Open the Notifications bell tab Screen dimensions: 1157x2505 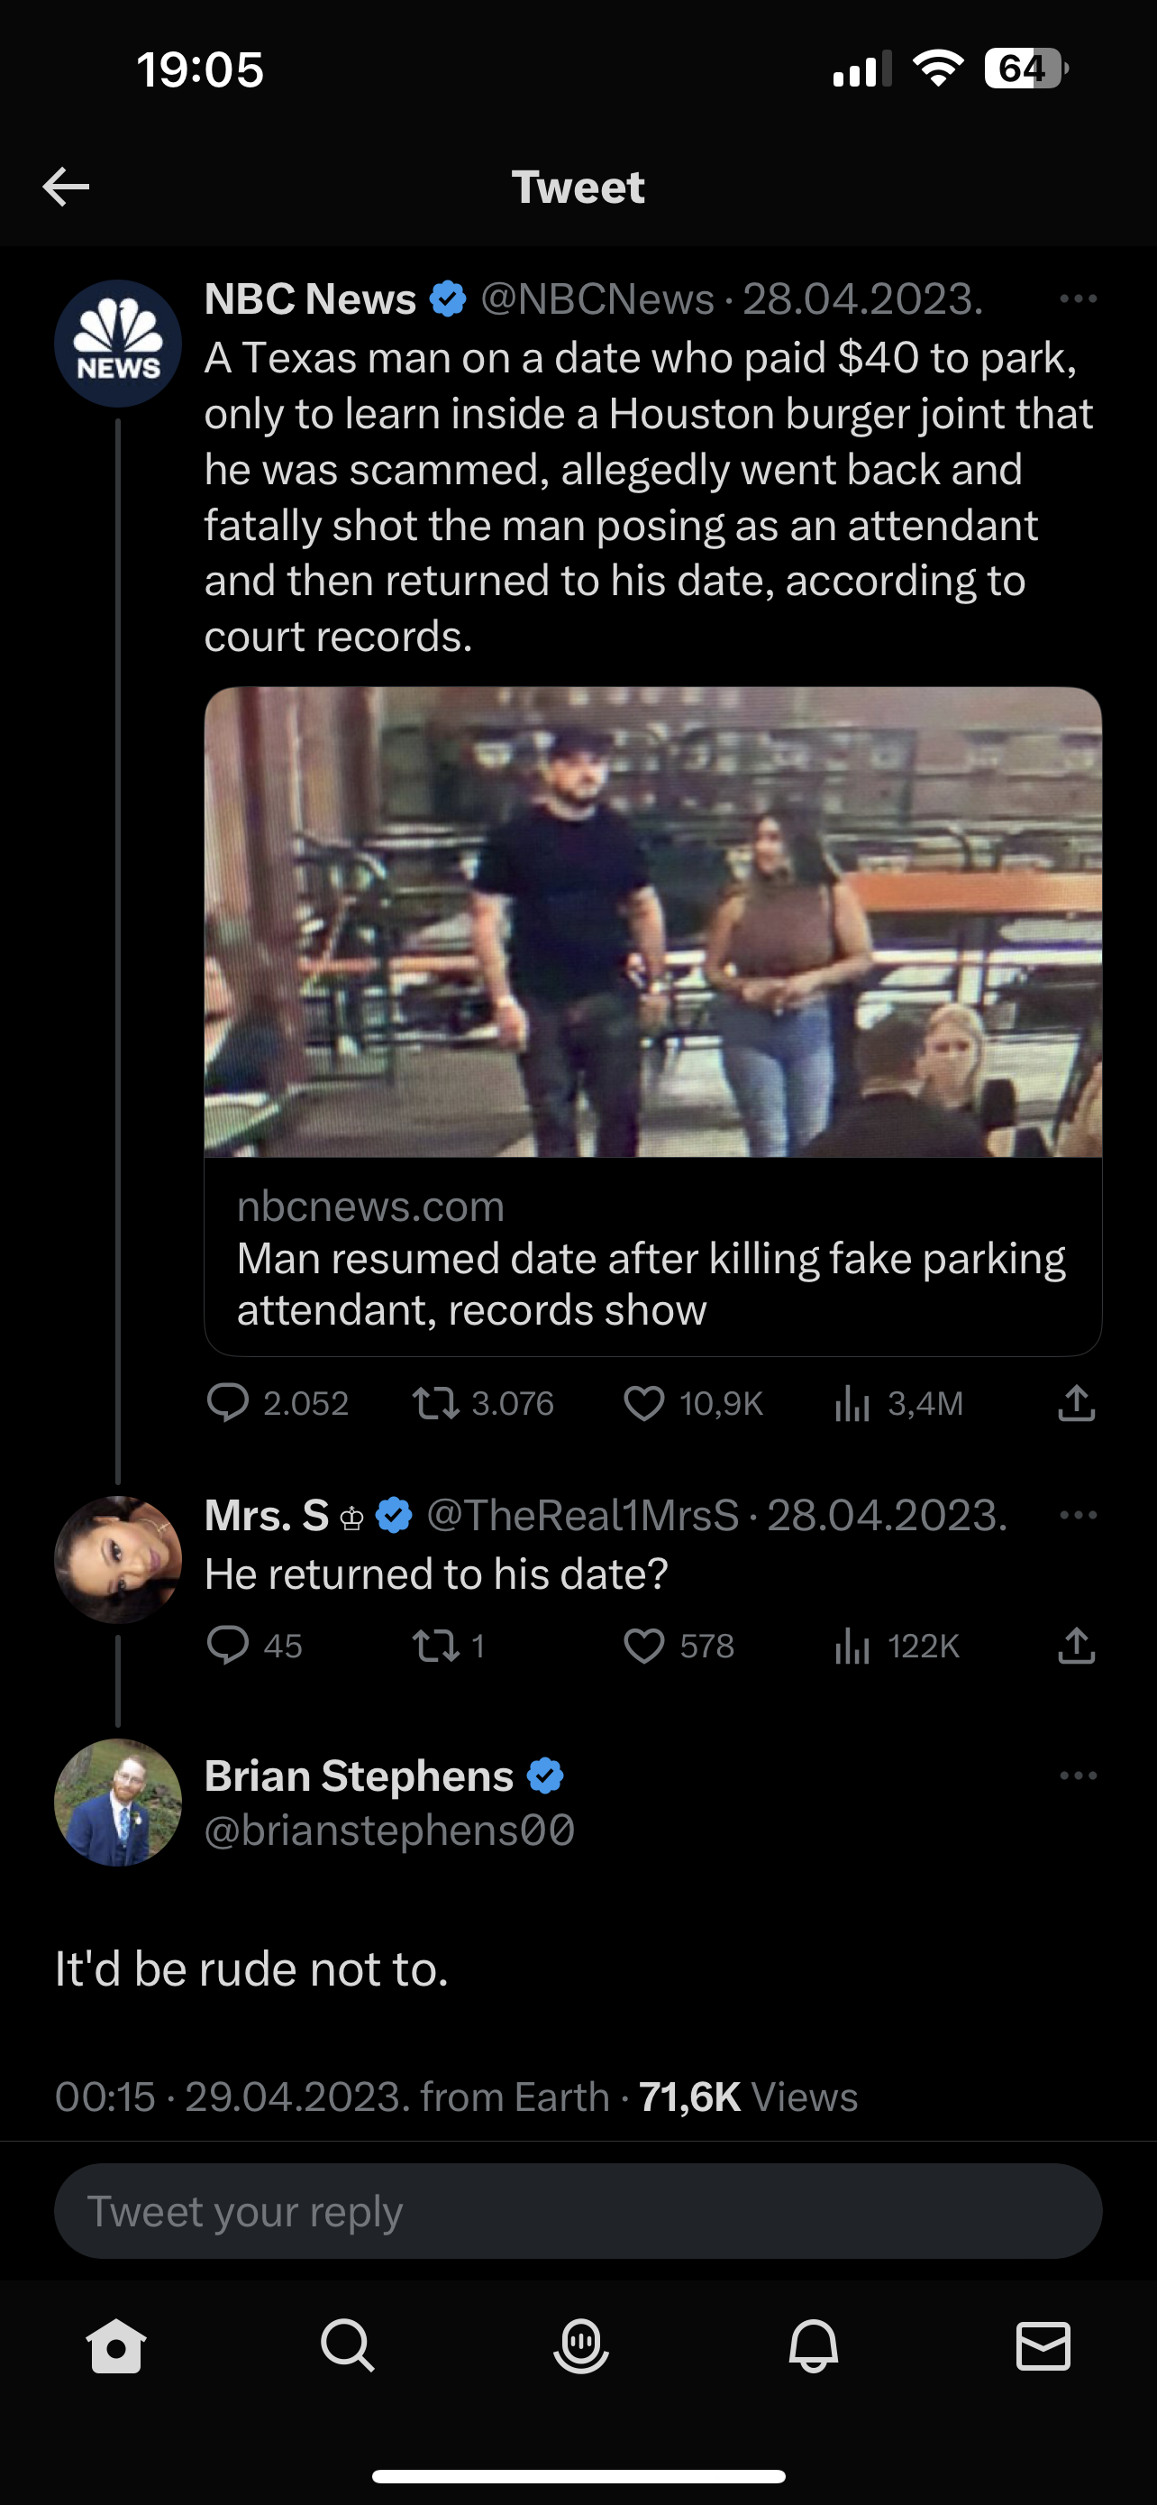(x=813, y=2345)
